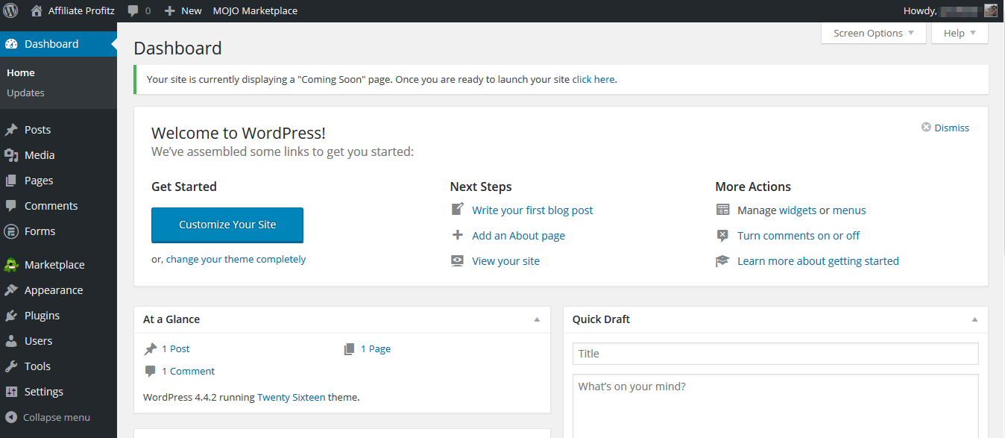Open the '1 Post' count link
The width and height of the screenshot is (1005, 438).
(x=176, y=348)
